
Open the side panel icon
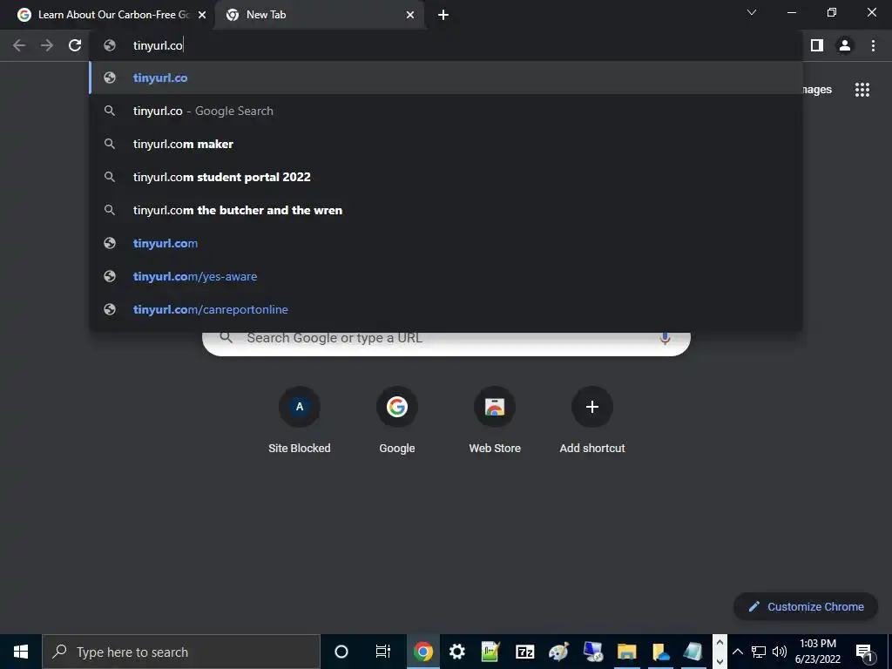click(816, 45)
